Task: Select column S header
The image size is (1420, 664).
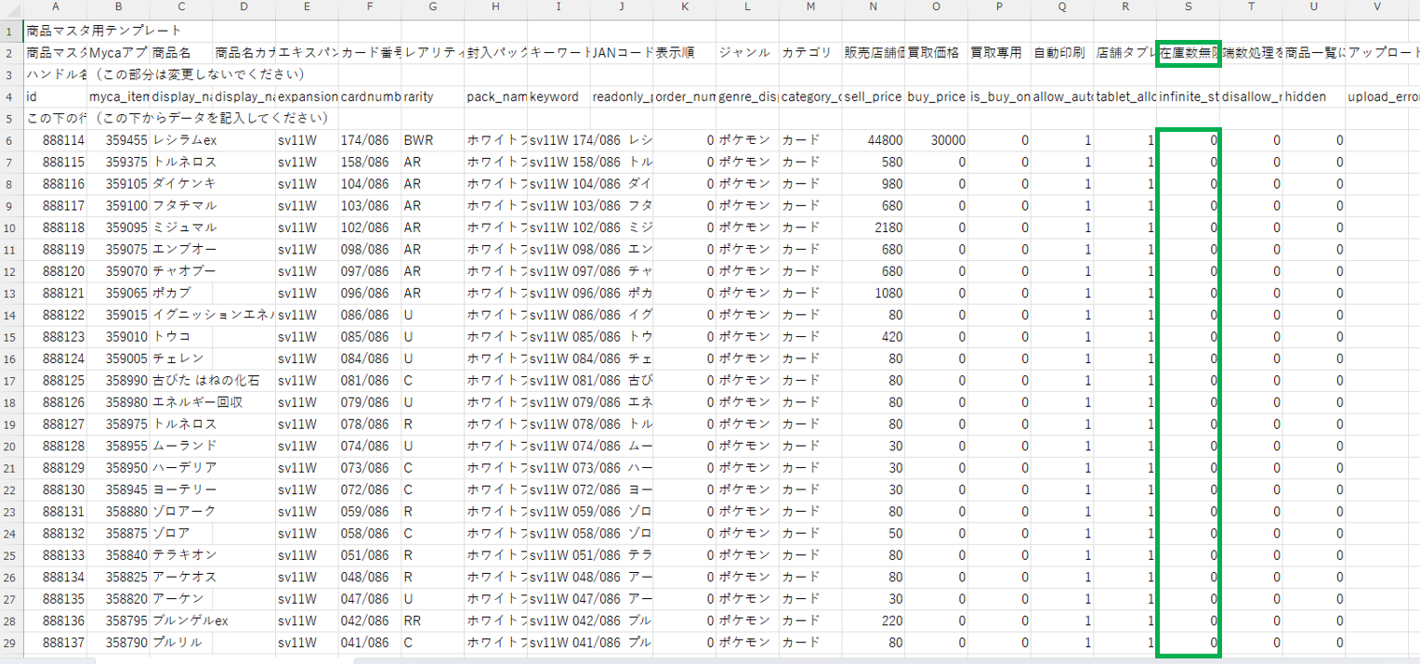Action: pyautogui.click(x=1189, y=7)
